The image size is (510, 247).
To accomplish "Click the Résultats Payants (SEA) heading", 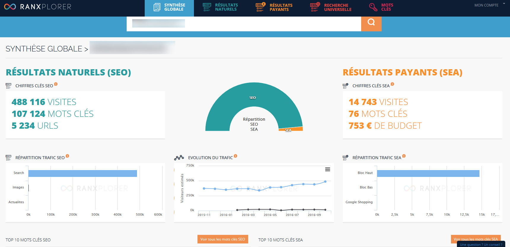I will pyautogui.click(x=403, y=72).
